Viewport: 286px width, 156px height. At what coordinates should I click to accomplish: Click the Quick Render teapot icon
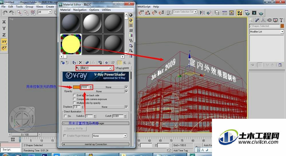coord(261,13)
